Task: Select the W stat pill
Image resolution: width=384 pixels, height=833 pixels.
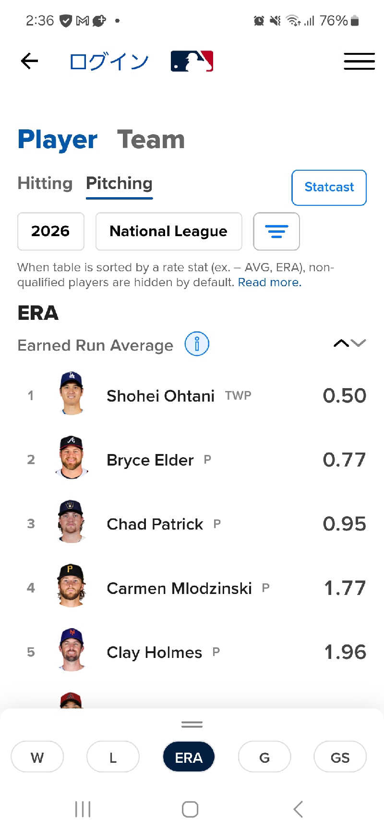Action: click(37, 757)
